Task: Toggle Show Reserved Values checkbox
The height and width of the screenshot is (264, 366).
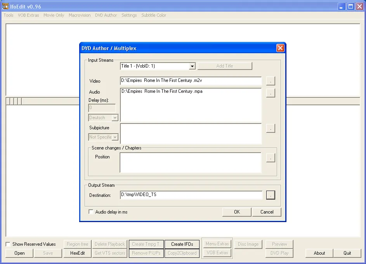Action: point(8,244)
